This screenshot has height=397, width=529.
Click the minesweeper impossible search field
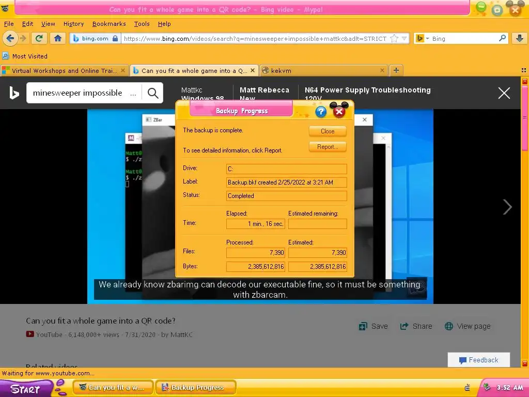pyautogui.click(x=84, y=93)
